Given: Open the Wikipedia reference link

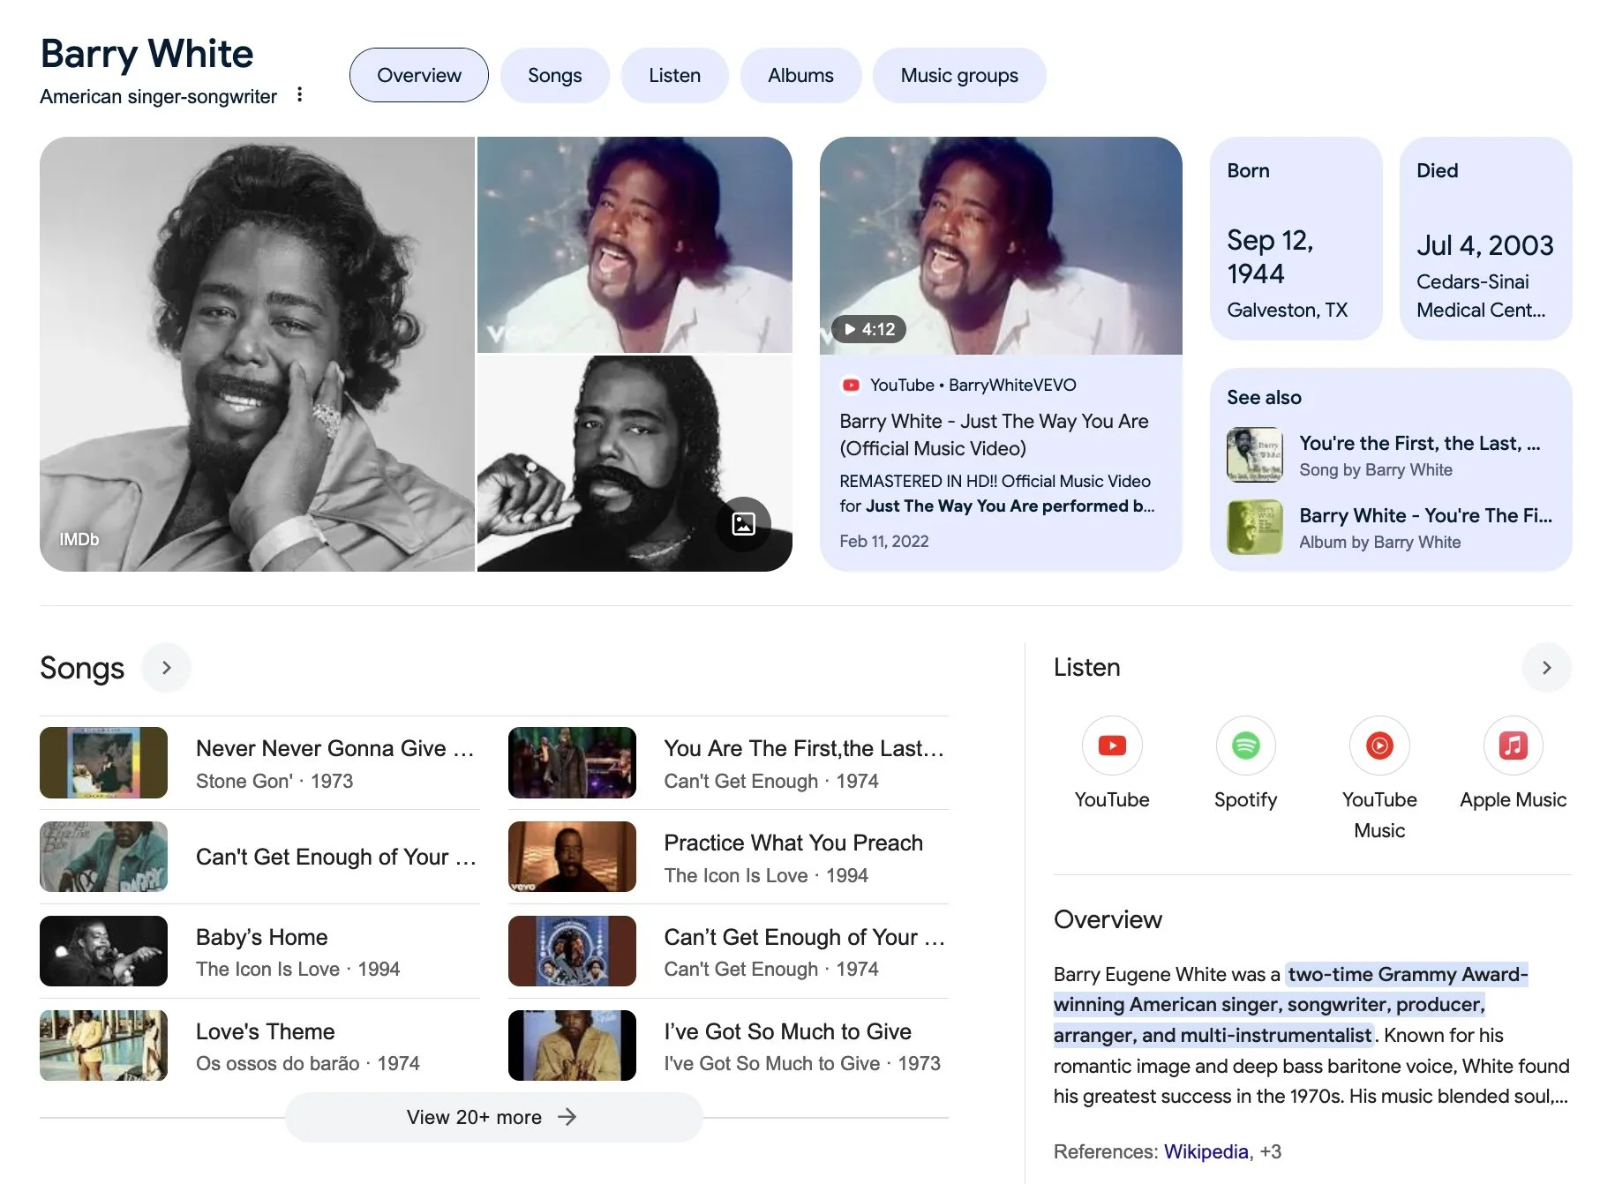Looking at the screenshot, I should 1206,1151.
